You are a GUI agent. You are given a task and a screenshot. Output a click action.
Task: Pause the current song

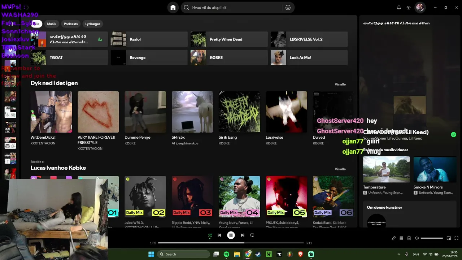point(231,235)
